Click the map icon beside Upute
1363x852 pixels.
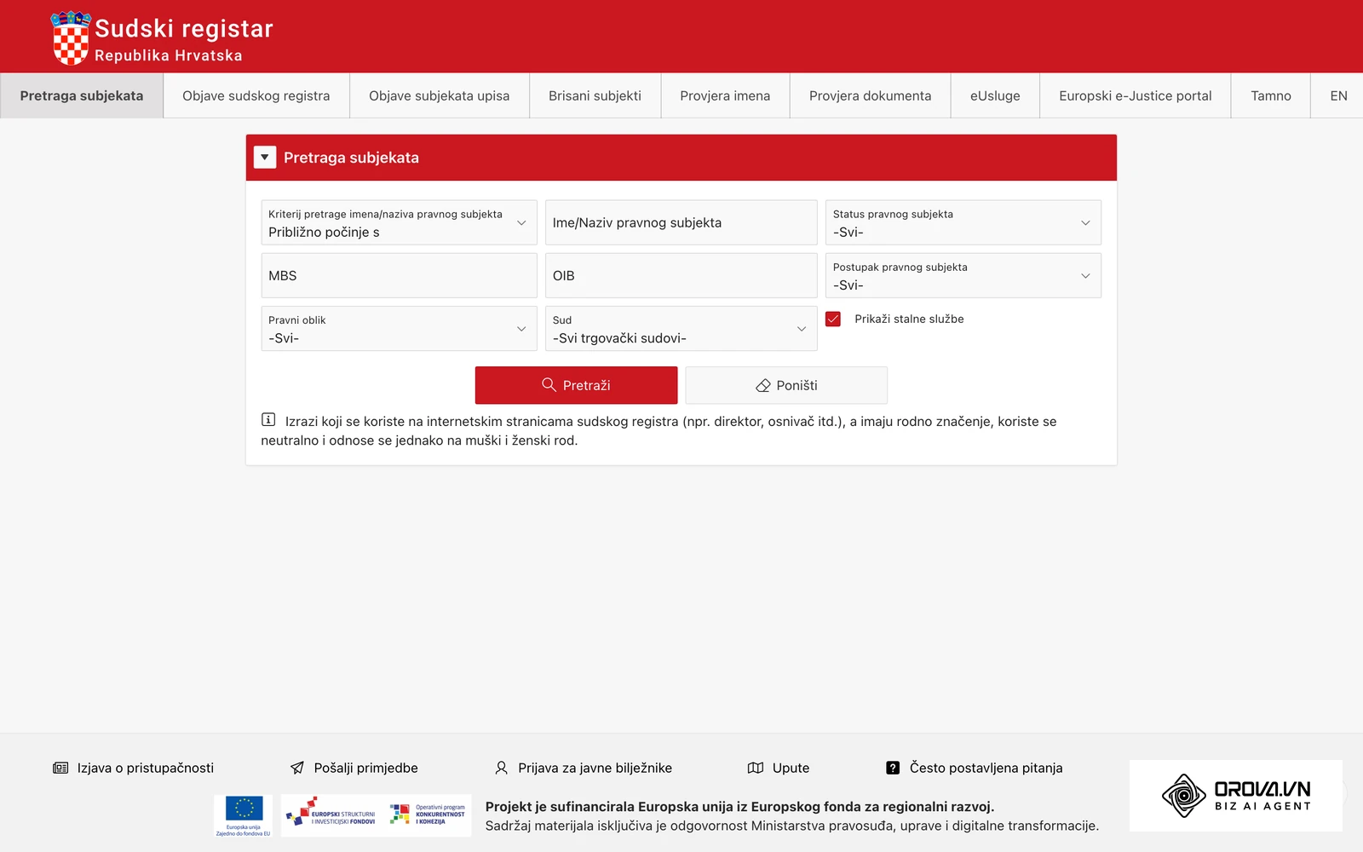(x=756, y=768)
